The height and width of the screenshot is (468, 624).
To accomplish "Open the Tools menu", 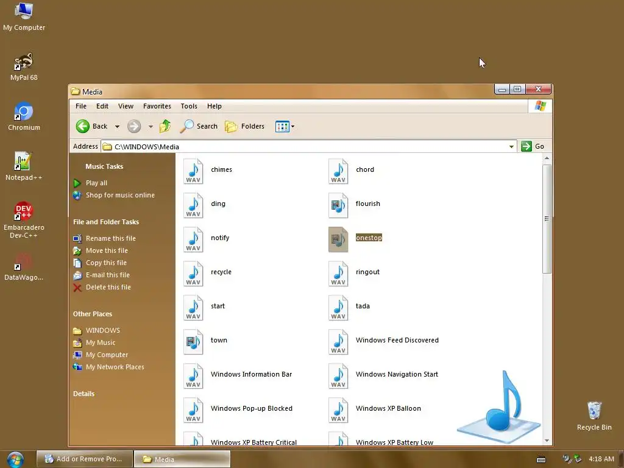I will click(189, 106).
